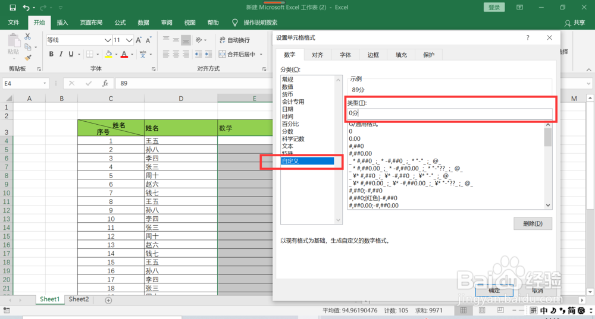
Task: Click the center align icon
Action: [176, 54]
